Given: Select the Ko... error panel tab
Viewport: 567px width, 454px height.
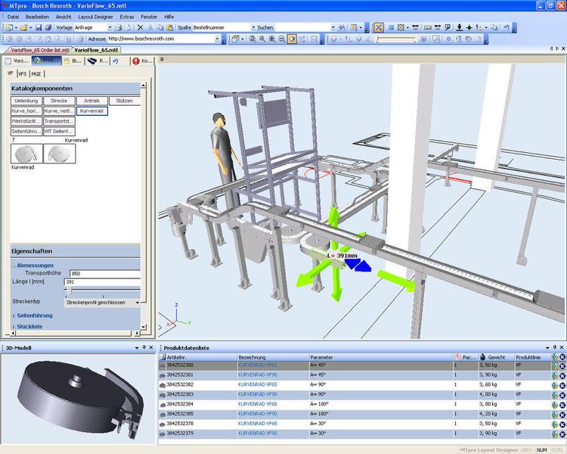Looking at the screenshot, I should pos(142,61).
